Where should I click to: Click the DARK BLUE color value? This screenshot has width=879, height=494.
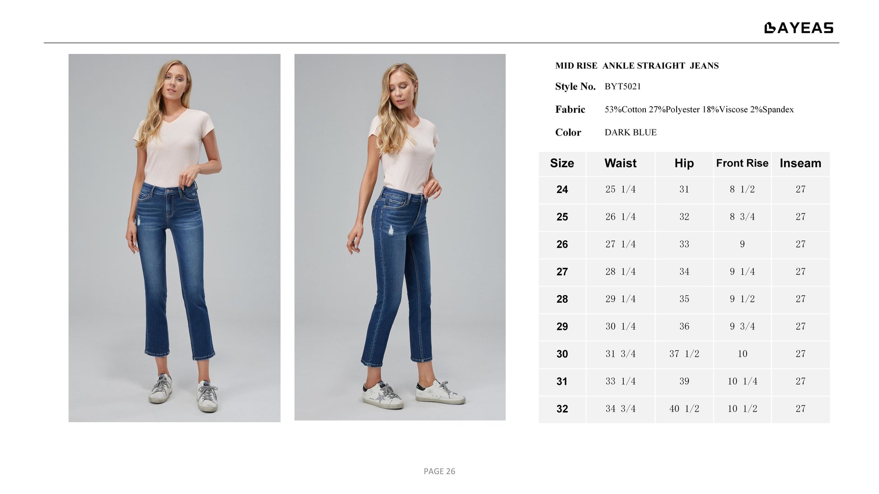pos(631,132)
